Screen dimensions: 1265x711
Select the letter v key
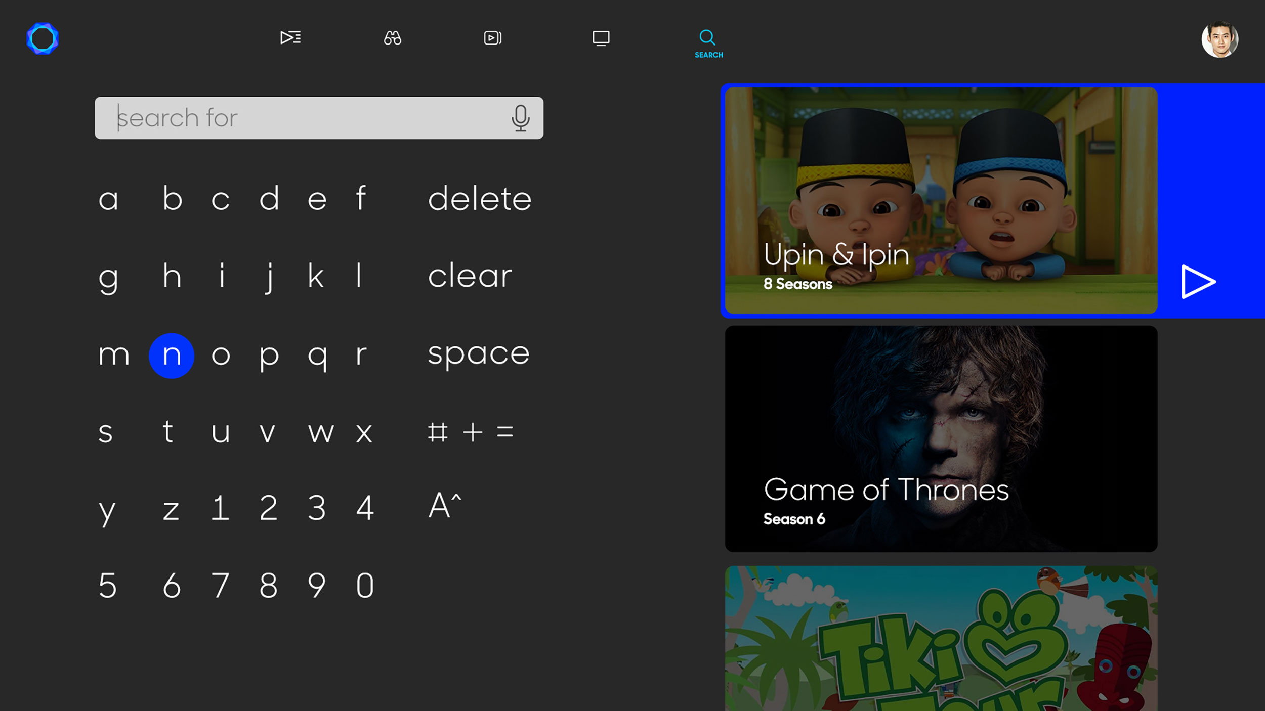click(267, 433)
